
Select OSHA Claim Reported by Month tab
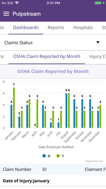tap(47, 56)
